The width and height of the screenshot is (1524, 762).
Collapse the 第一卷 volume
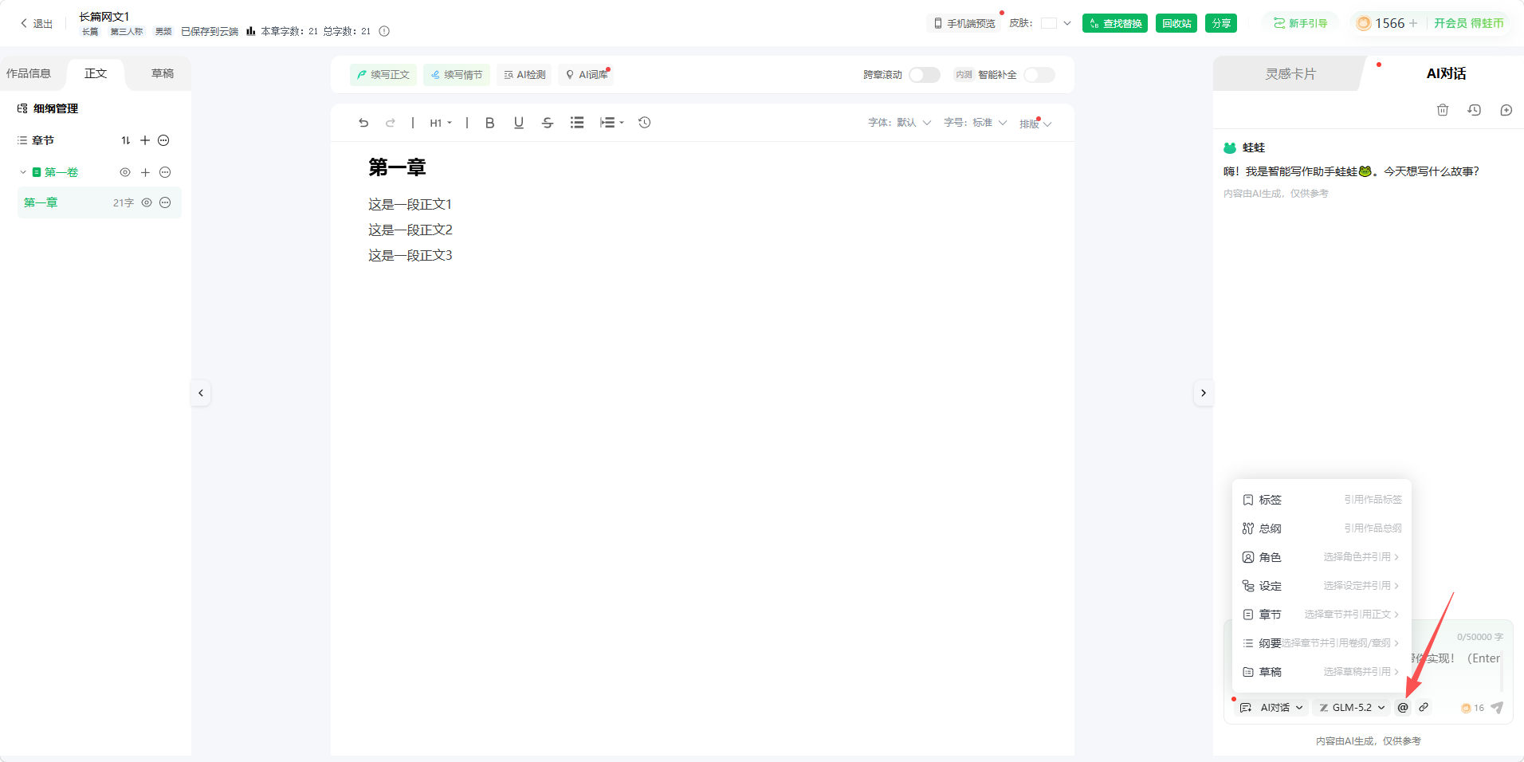click(23, 172)
